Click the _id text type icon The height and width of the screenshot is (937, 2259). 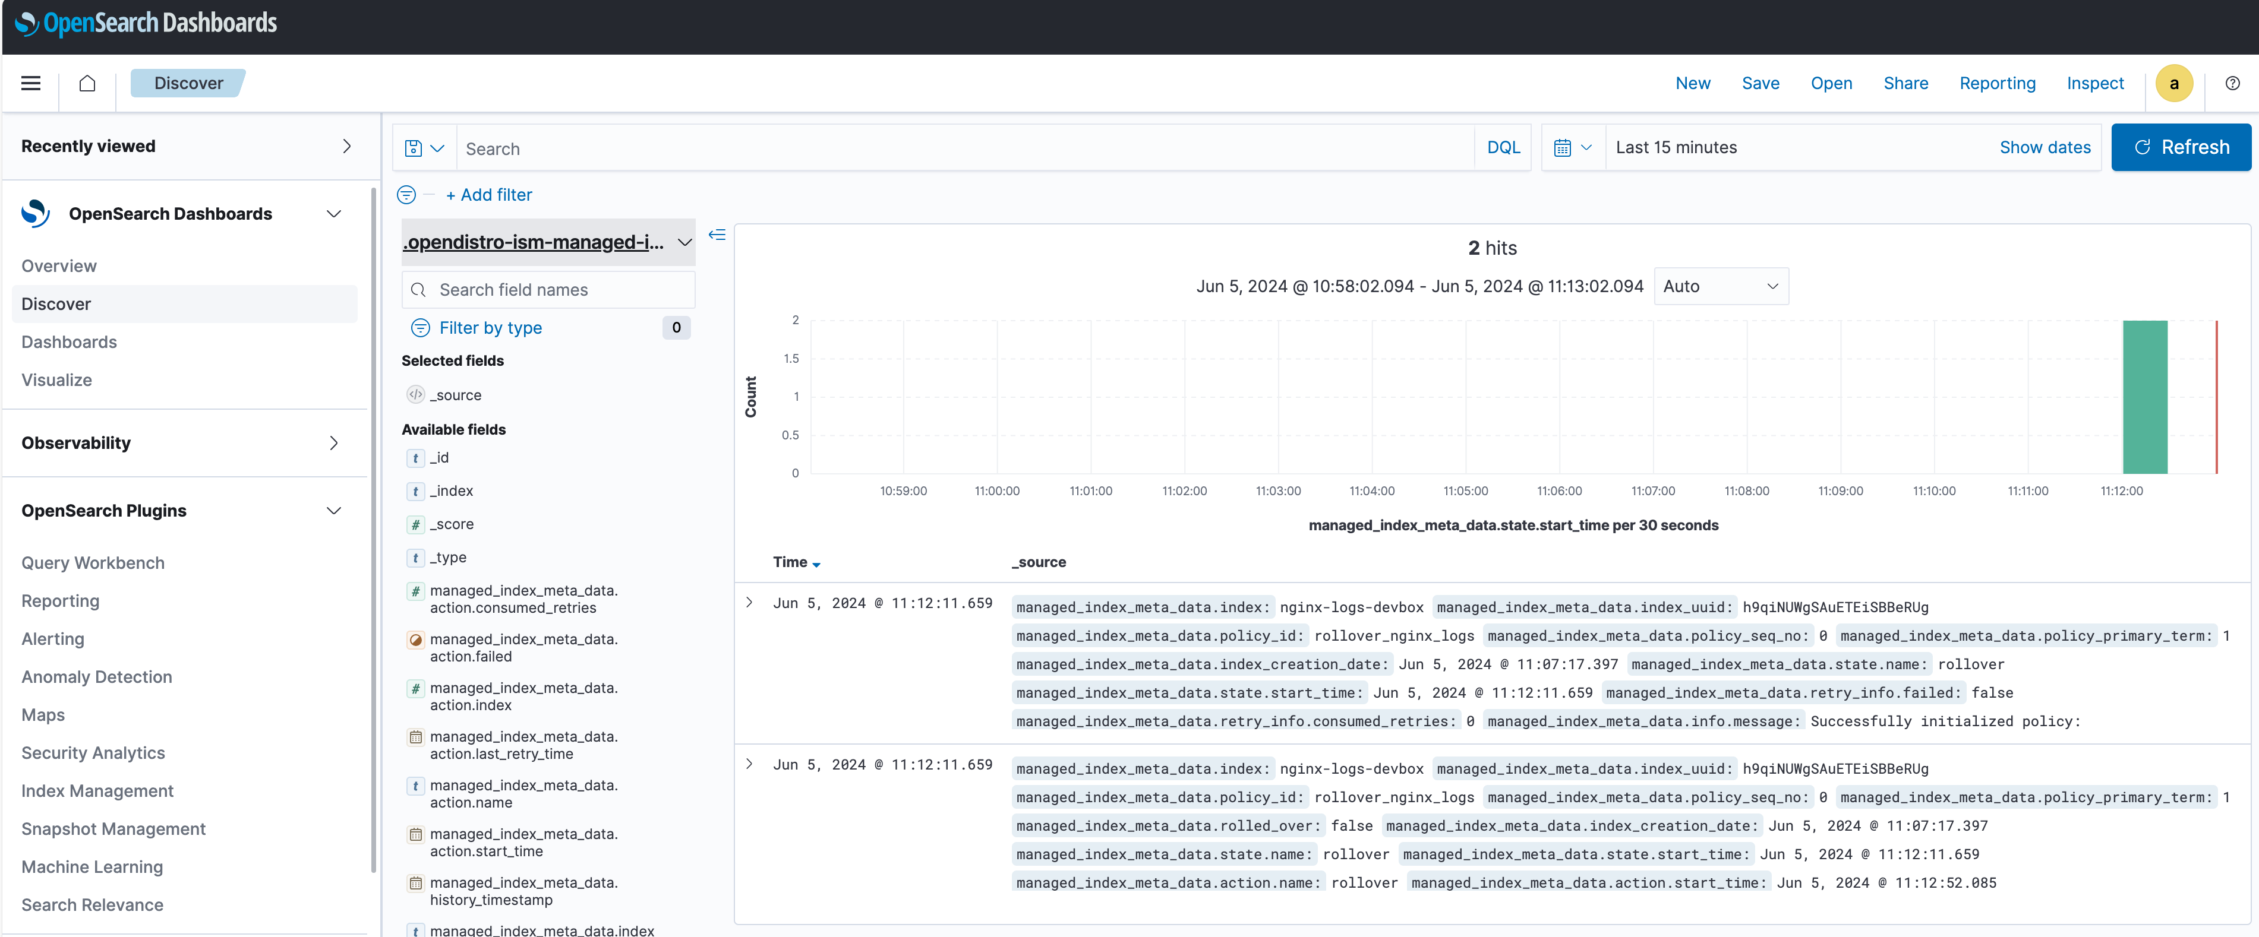point(416,458)
